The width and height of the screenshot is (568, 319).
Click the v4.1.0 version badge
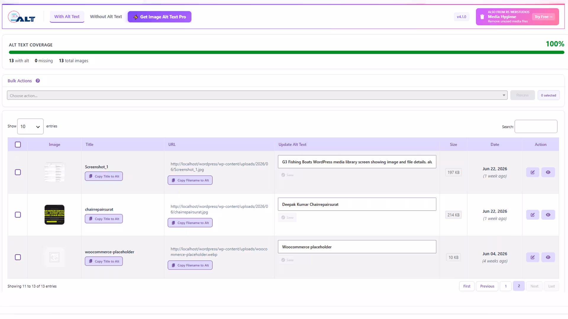[x=461, y=17]
